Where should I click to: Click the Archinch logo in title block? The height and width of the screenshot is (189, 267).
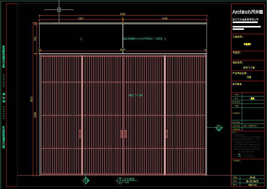[248, 12]
